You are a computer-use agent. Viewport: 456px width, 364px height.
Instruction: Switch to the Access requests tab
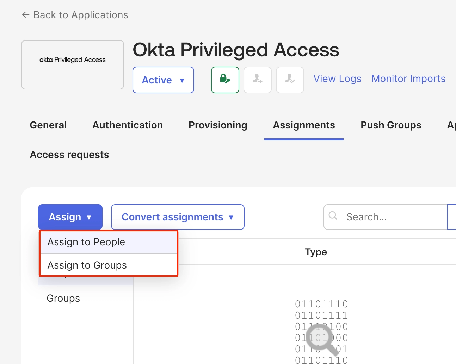tap(69, 155)
